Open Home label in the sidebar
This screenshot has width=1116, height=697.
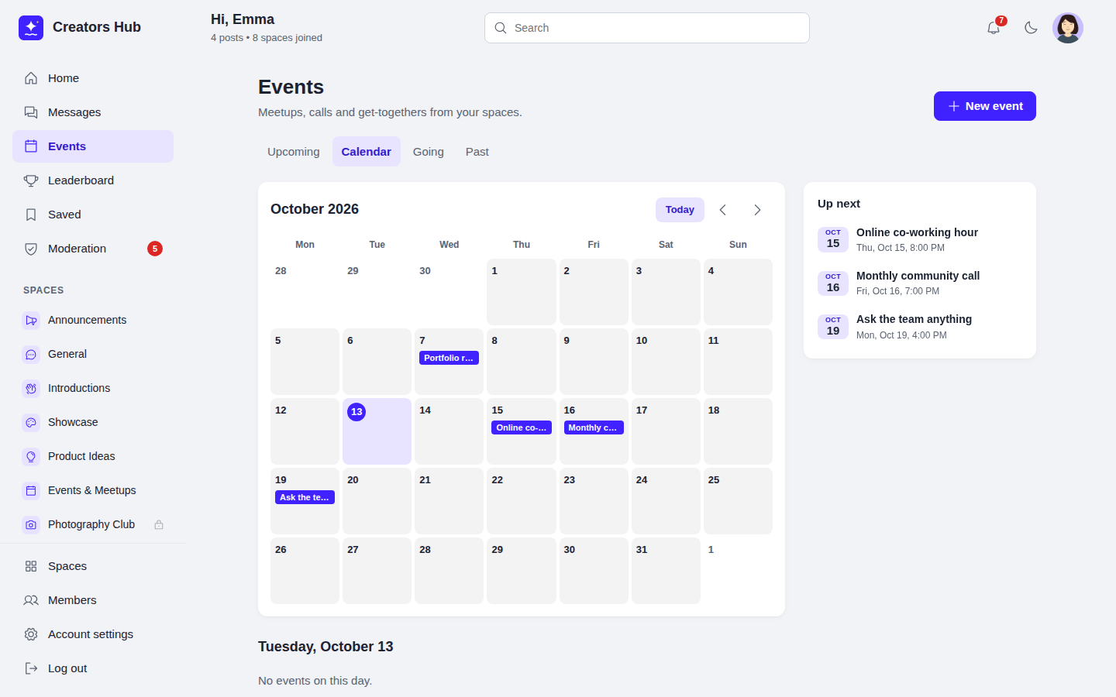pos(64,78)
